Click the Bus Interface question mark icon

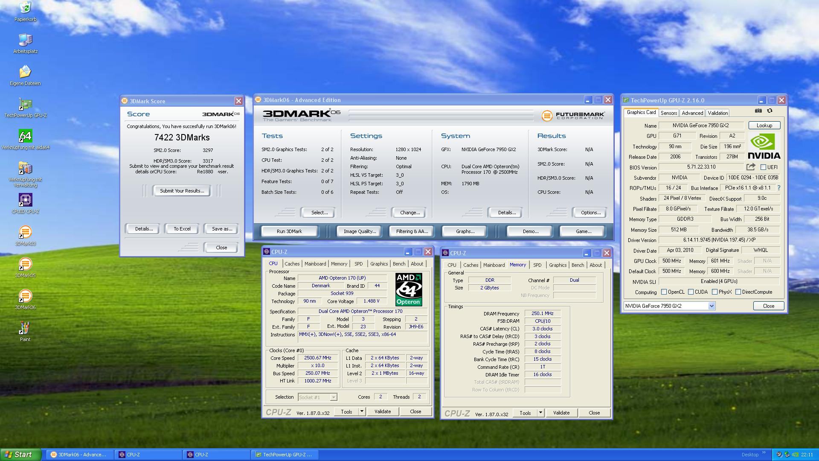[x=778, y=188]
